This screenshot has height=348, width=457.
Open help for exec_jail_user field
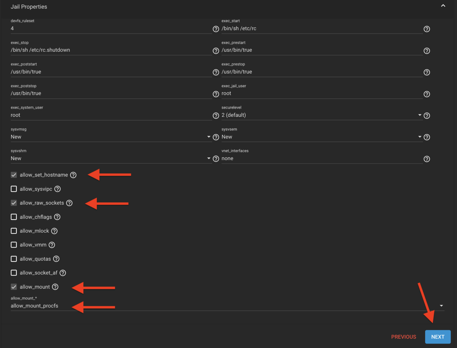(427, 94)
